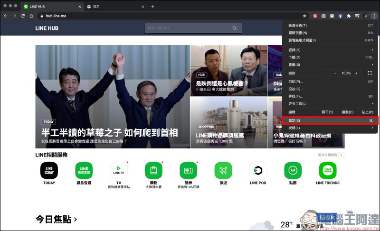Viewport: 380px width, 231px height.
Task: Click the LINE HUB logo link
Action: 47,28
